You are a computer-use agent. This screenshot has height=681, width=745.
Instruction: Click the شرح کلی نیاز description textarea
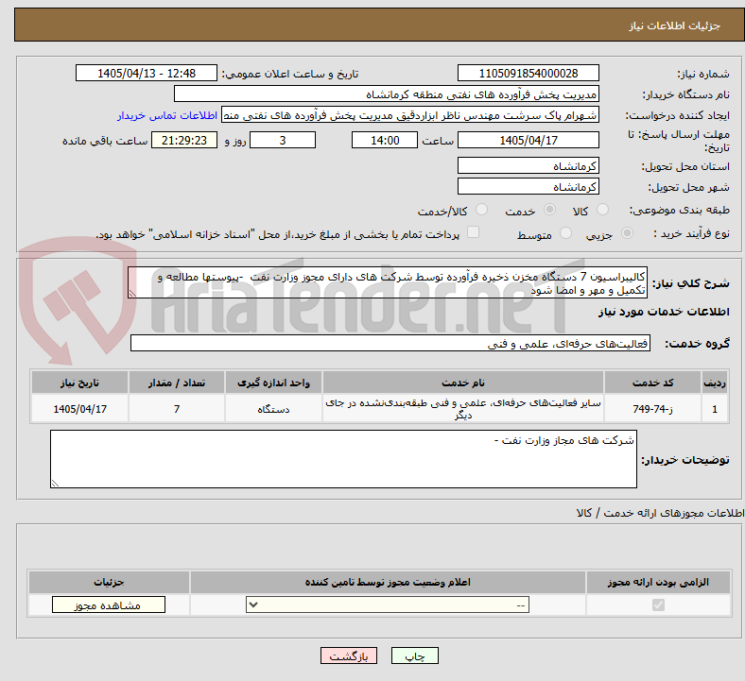click(x=388, y=282)
